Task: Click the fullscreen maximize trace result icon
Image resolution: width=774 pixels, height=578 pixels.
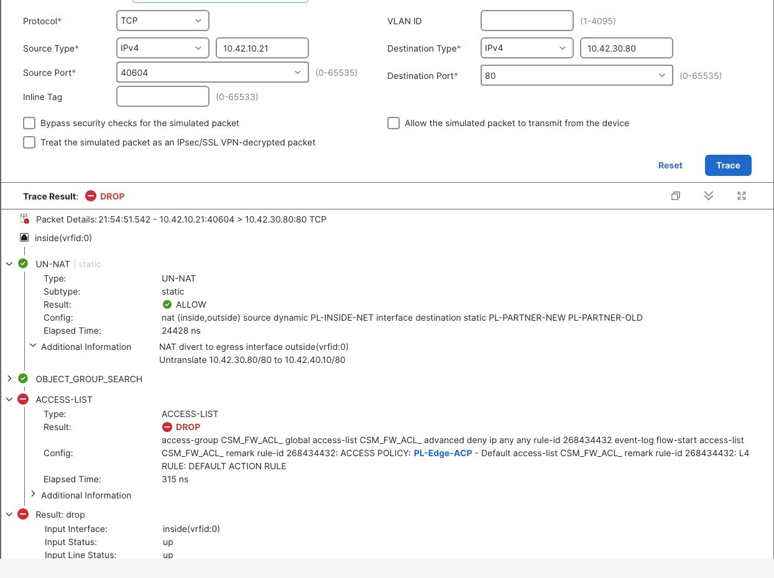Action: [742, 196]
